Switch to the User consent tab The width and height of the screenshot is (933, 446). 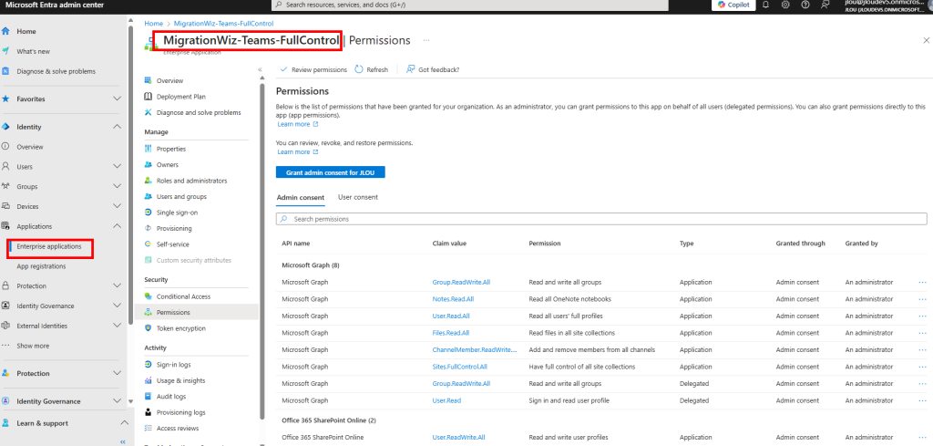pyautogui.click(x=357, y=197)
